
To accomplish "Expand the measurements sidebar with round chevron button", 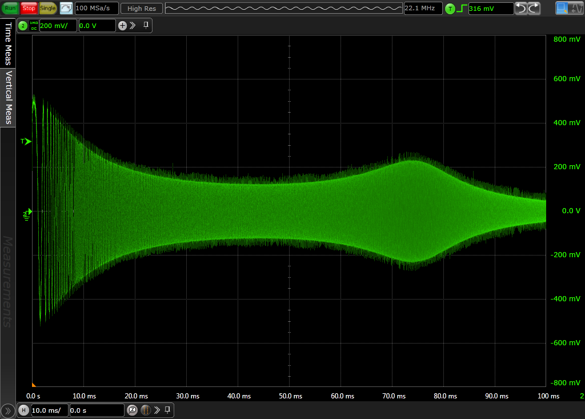I will click(x=8, y=411).
